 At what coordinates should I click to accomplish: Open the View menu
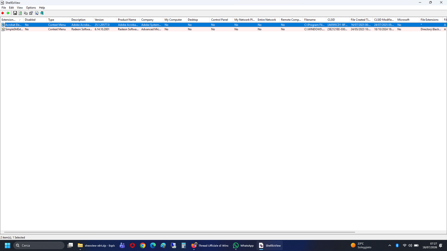(x=20, y=8)
